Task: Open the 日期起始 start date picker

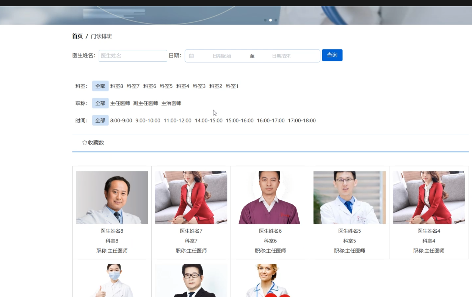Action: 222,56
